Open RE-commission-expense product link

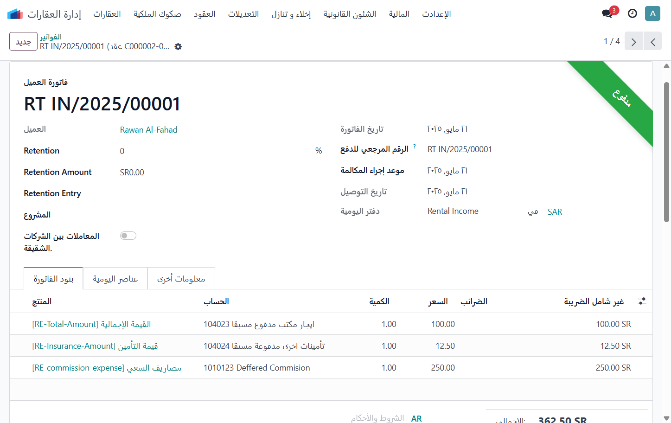pos(107,368)
